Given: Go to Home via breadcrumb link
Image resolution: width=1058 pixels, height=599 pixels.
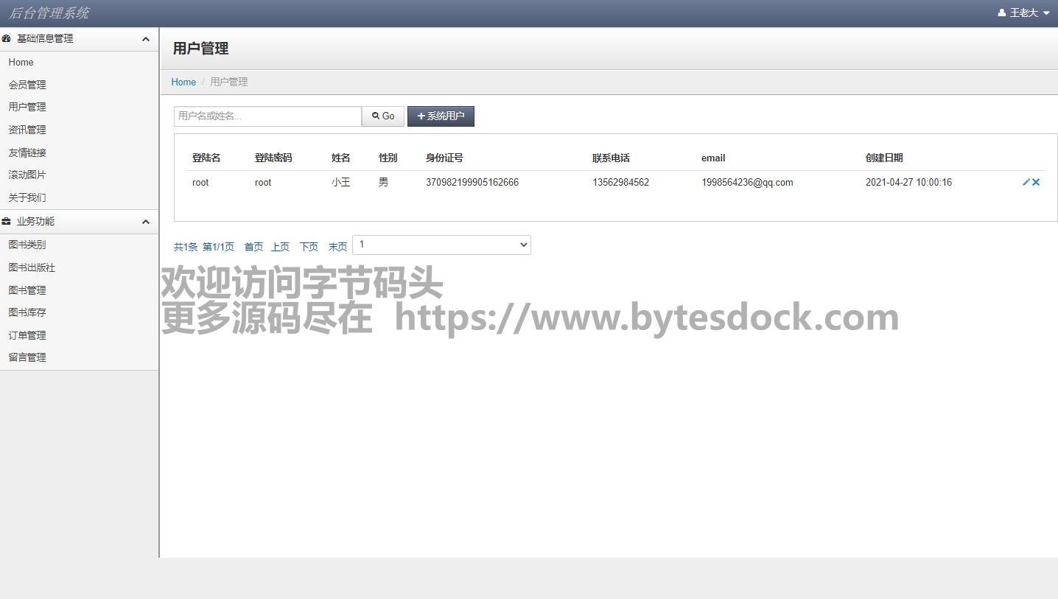Looking at the screenshot, I should click(183, 82).
